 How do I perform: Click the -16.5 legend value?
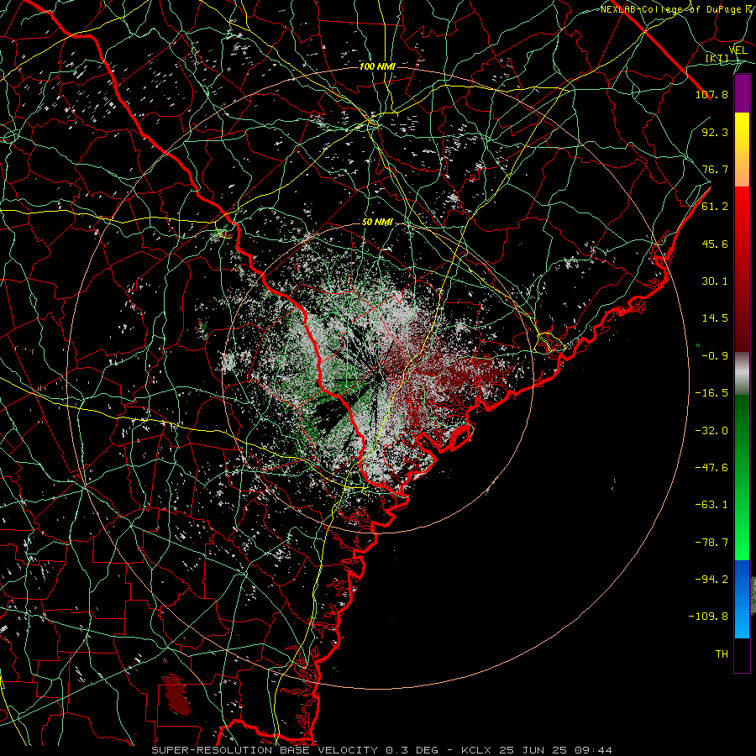(711, 393)
